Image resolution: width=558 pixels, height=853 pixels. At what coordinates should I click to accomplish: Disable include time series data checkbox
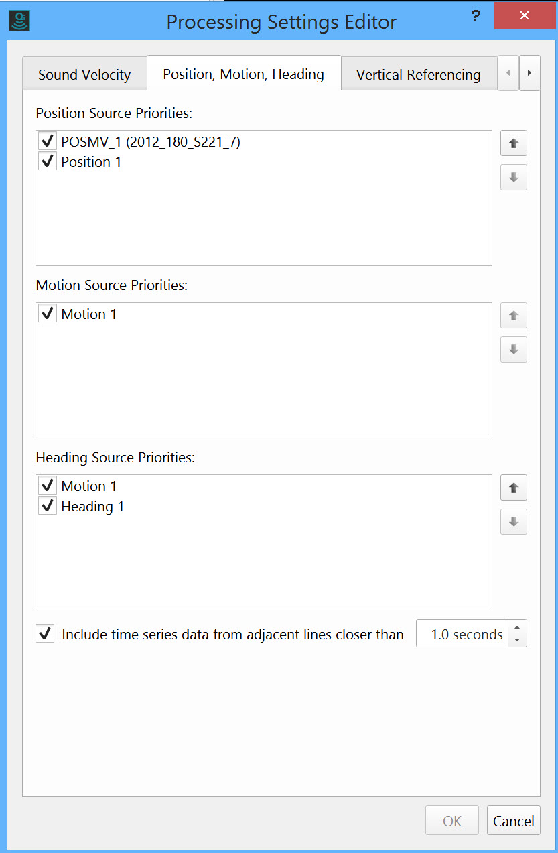(45, 634)
